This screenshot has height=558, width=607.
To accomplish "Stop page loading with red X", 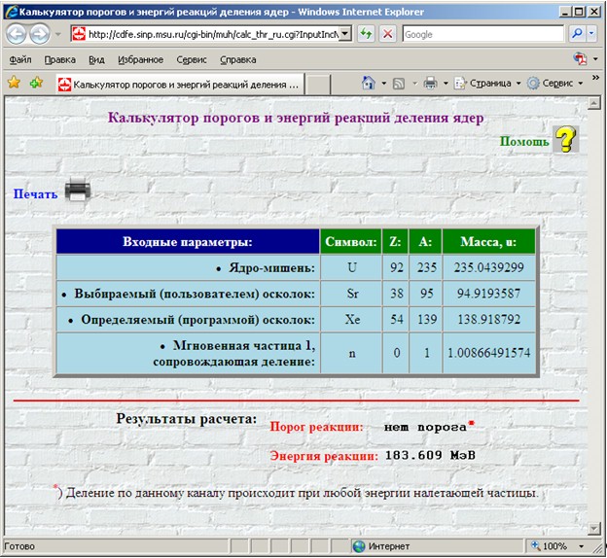I will coord(387,34).
